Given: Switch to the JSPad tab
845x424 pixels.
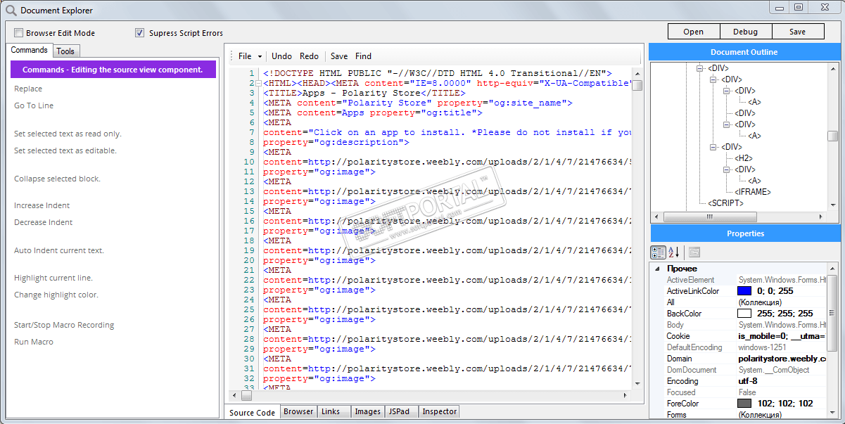Looking at the screenshot, I should [400, 411].
